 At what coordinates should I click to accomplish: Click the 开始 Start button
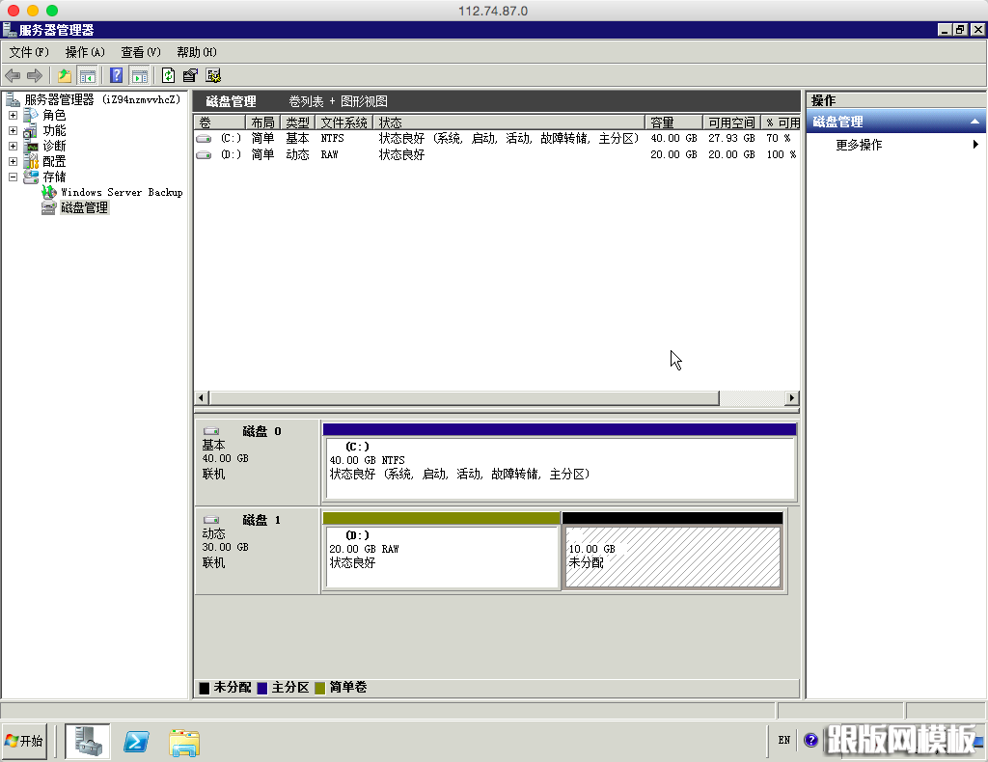(x=25, y=741)
